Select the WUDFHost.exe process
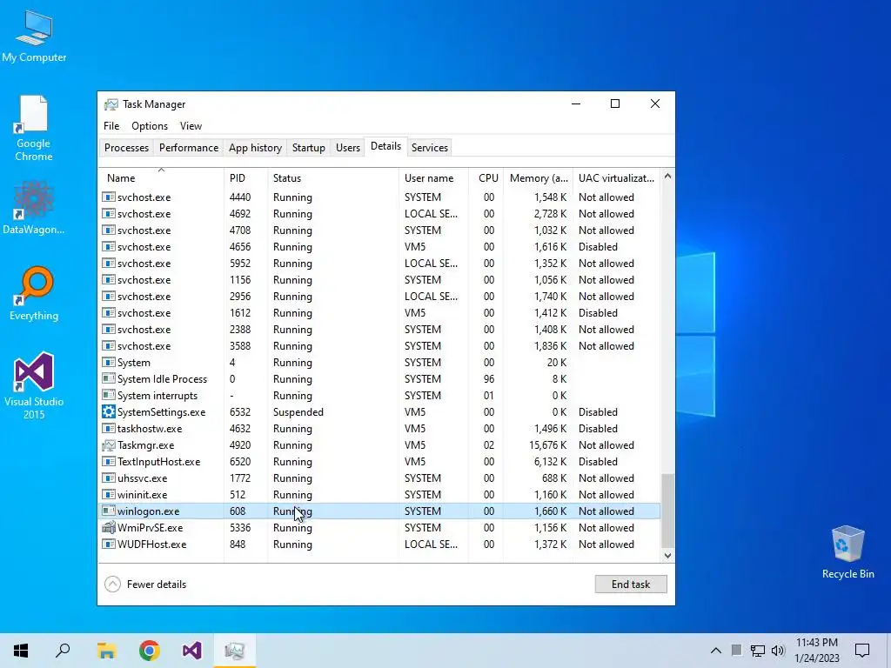The height and width of the screenshot is (668, 891). (379, 544)
